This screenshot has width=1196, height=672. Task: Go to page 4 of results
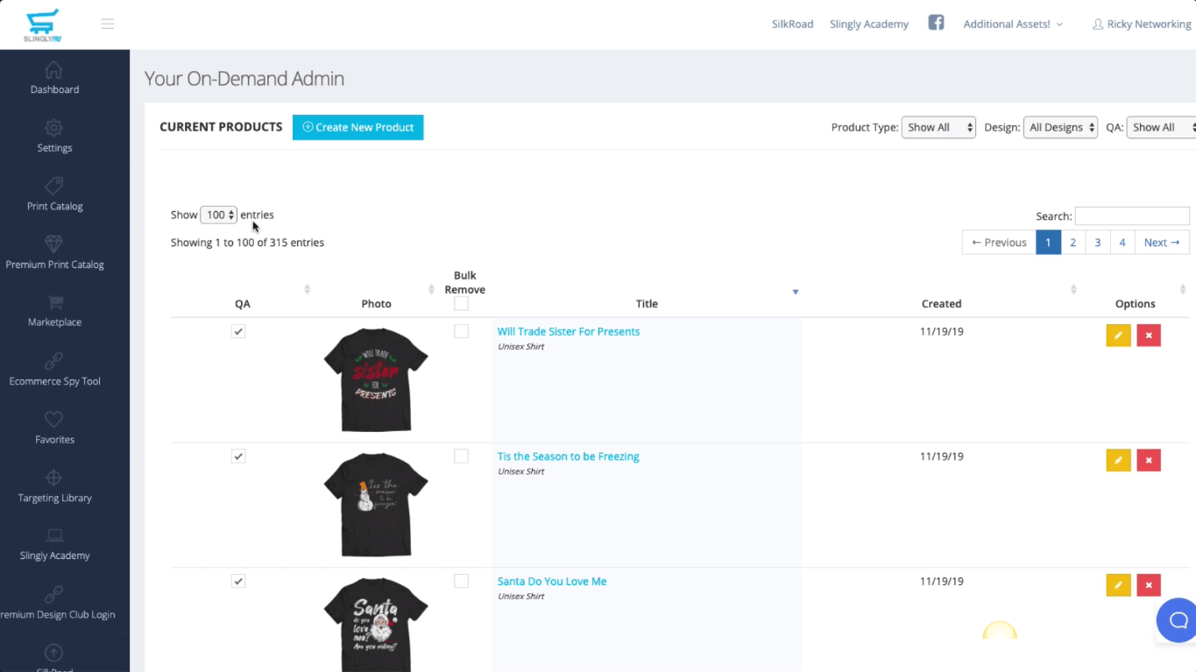(1122, 243)
